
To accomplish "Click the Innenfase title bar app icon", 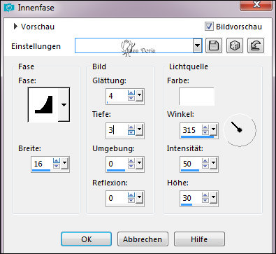I will [9, 8].
